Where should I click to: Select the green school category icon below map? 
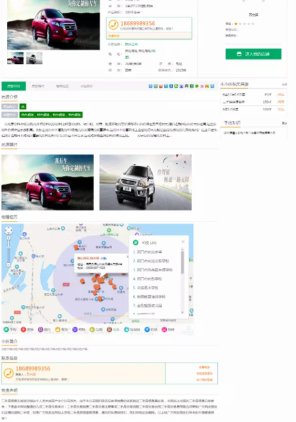pos(6,329)
